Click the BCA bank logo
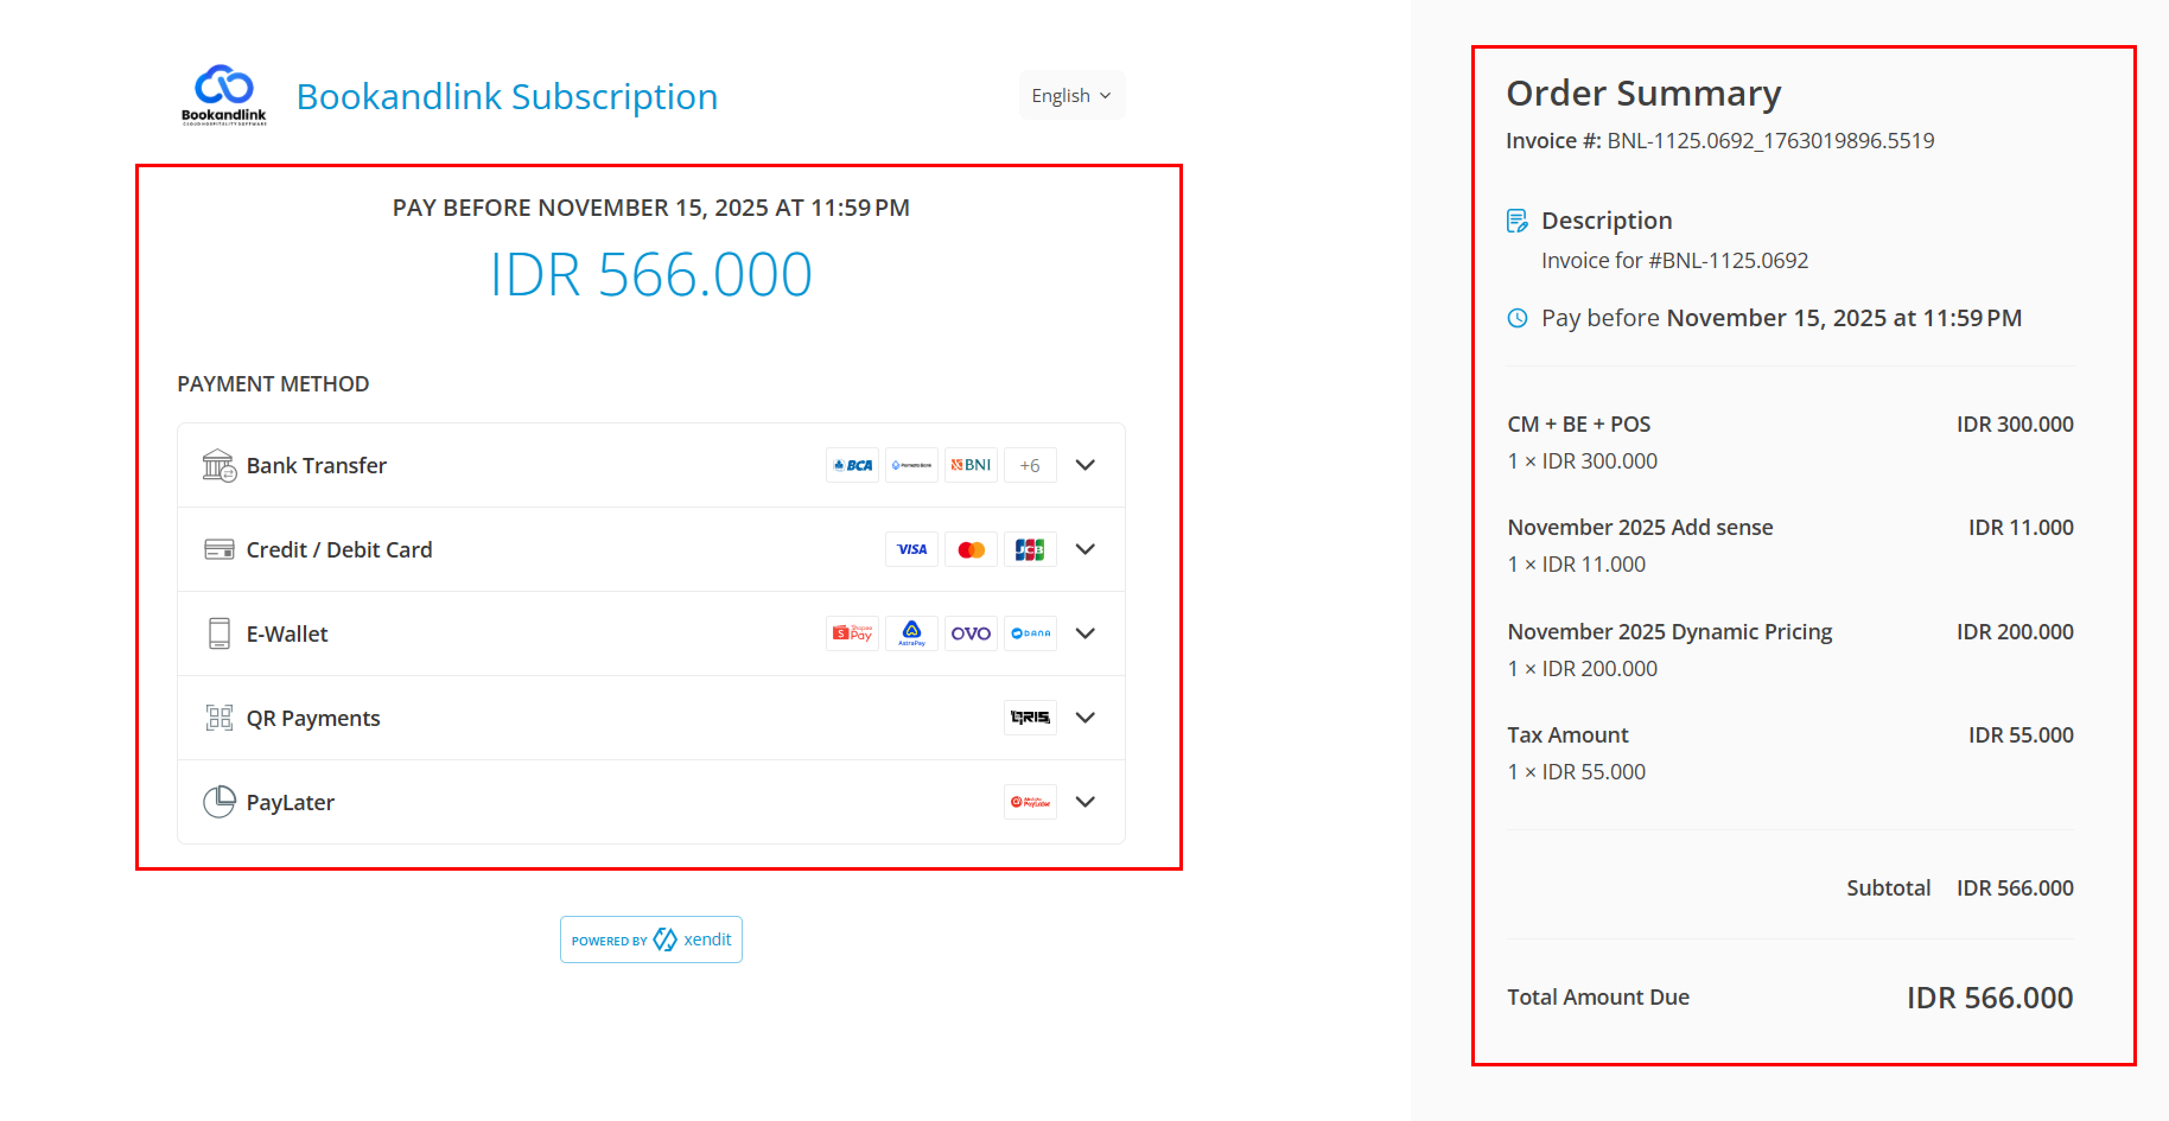This screenshot has height=1121, width=2169. [x=852, y=466]
